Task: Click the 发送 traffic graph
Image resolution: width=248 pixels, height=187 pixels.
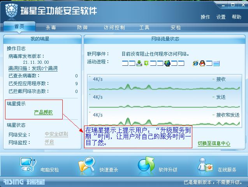Action: [164, 101]
